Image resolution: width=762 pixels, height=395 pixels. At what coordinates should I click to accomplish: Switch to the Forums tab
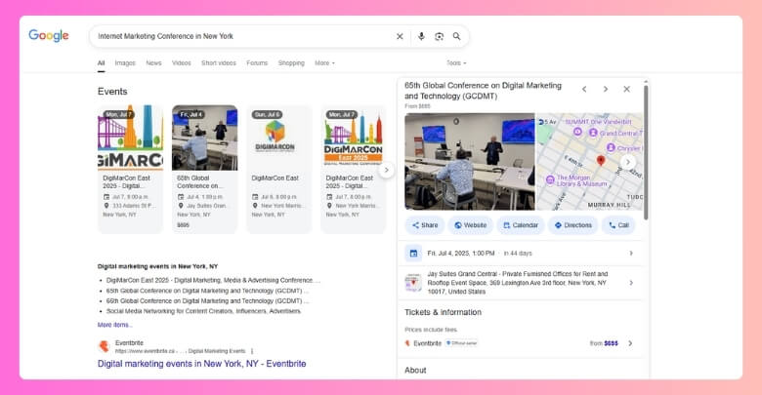257,63
